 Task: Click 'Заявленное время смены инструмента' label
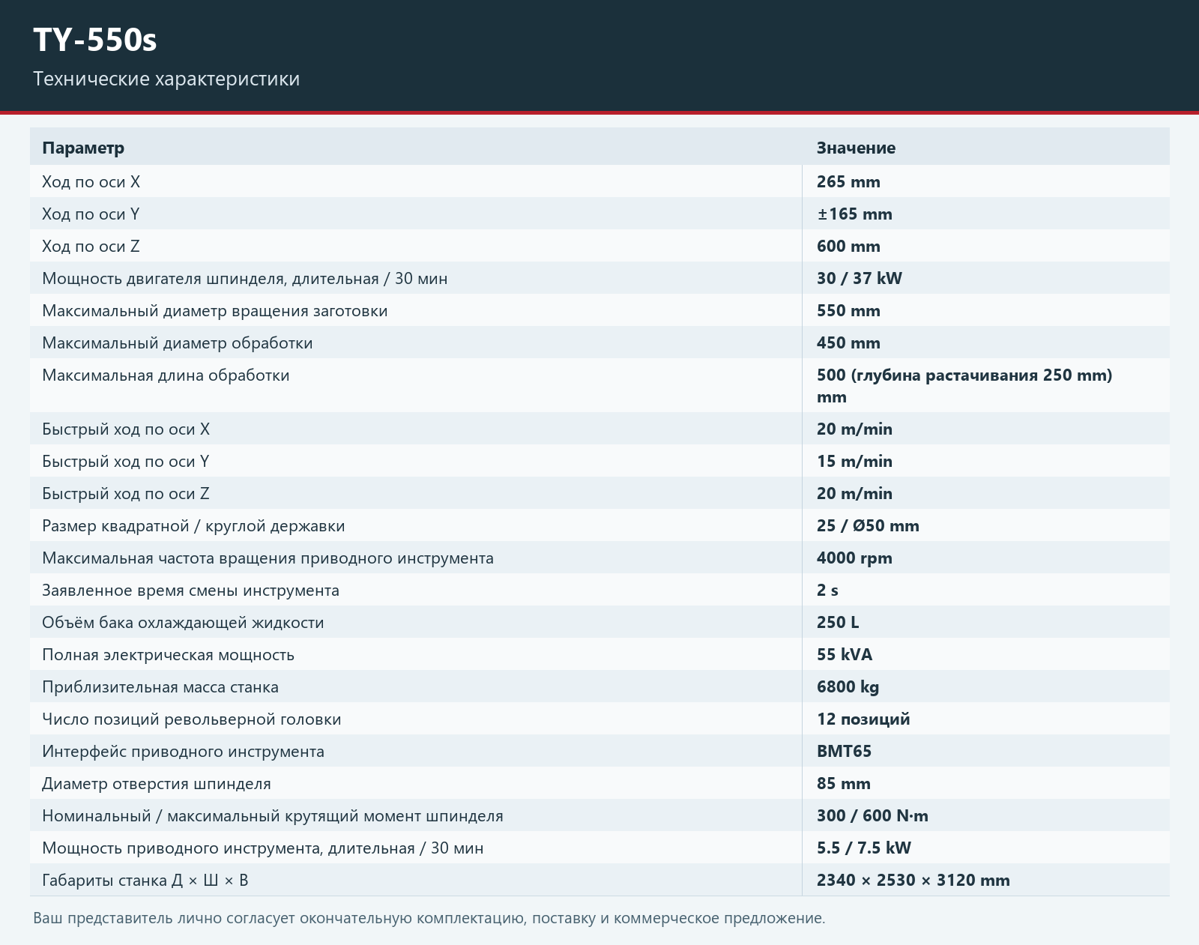coord(190,590)
